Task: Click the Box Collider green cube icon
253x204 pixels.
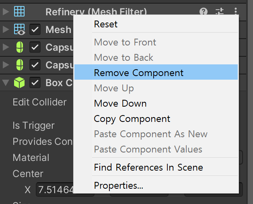Action: coord(19,82)
